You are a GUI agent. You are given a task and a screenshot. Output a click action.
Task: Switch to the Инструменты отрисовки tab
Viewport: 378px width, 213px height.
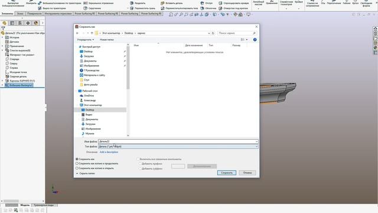pos(58,14)
